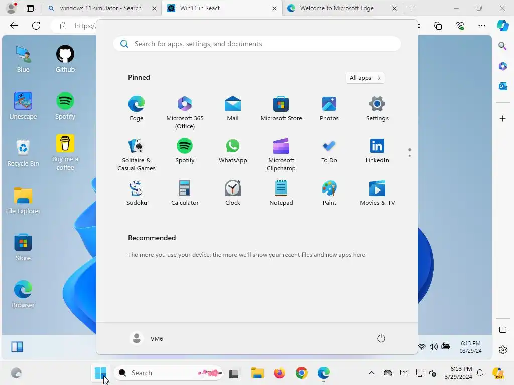The width and height of the screenshot is (514, 385).
Task: Go to next pinned apps page dot
Action: click(410, 156)
